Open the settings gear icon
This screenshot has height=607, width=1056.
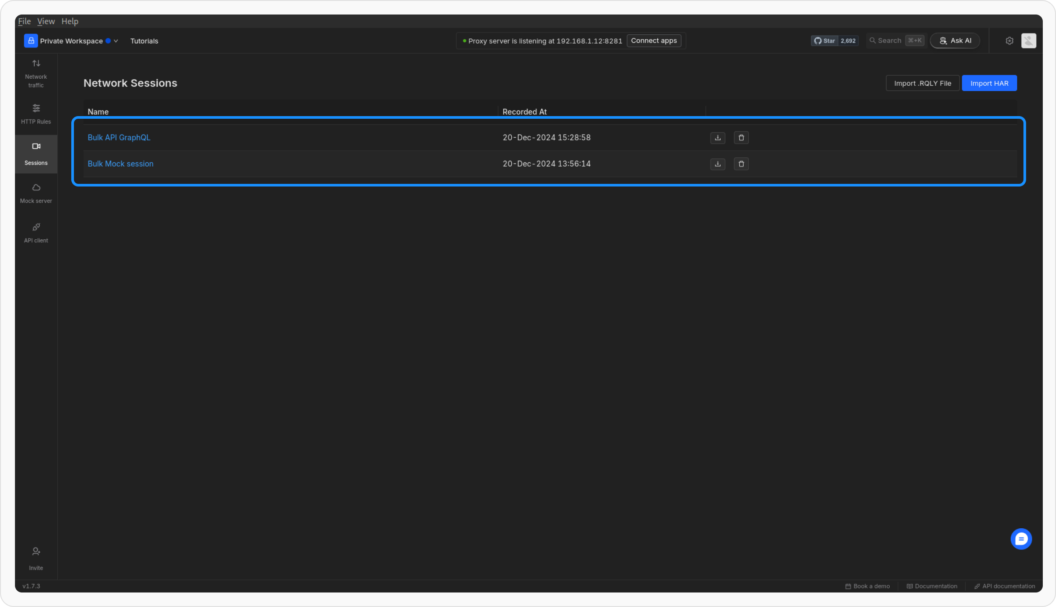[1009, 41]
